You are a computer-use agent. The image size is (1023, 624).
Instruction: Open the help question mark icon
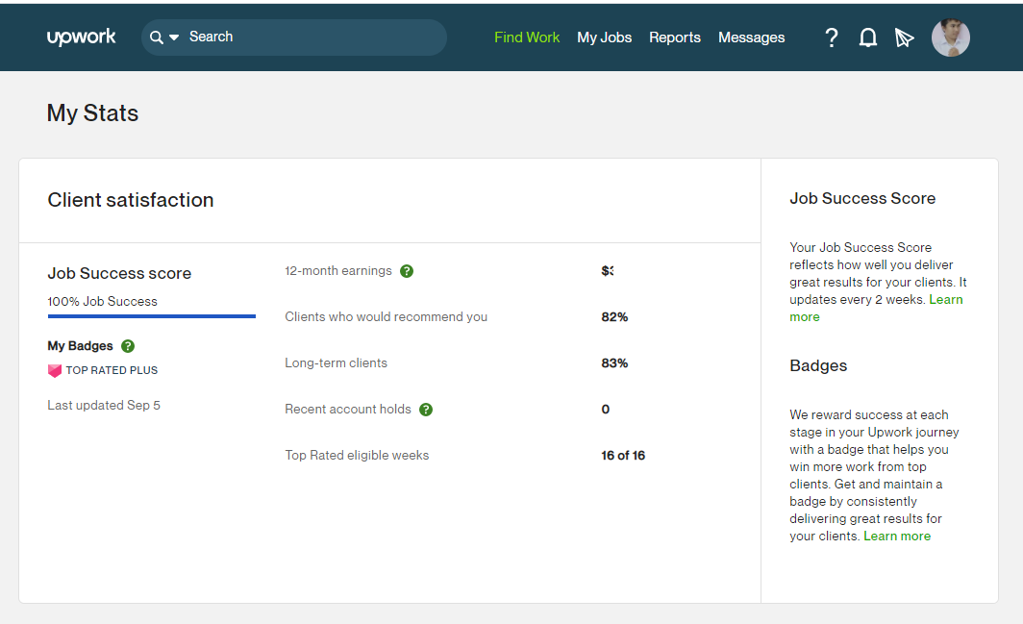coord(831,37)
